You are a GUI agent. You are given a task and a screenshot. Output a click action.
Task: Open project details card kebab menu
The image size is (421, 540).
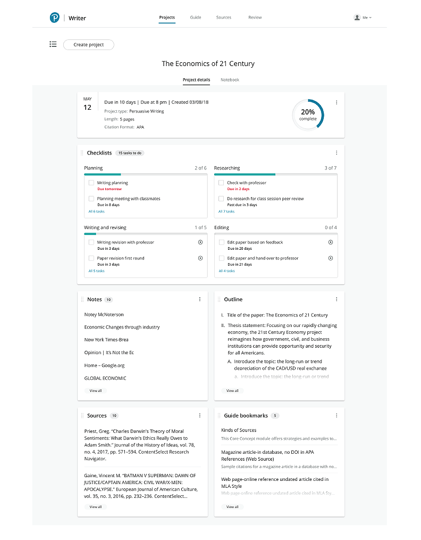tap(336, 102)
